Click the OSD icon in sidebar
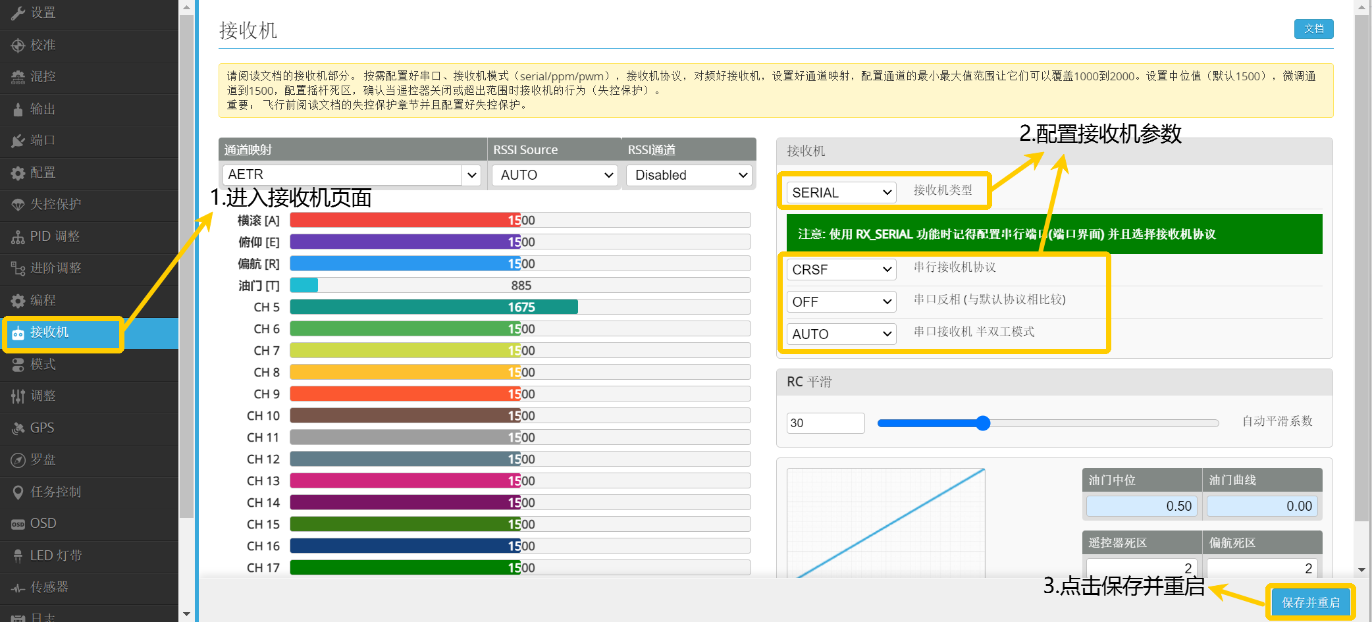1372x622 pixels. pyautogui.click(x=18, y=524)
